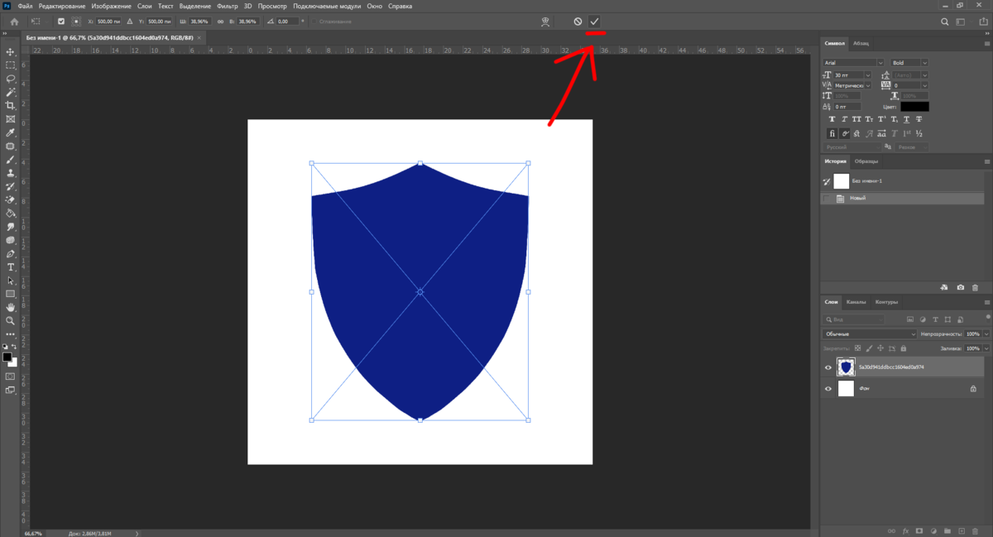Open the Фильтр menu
The image size is (993, 537).
227,6
